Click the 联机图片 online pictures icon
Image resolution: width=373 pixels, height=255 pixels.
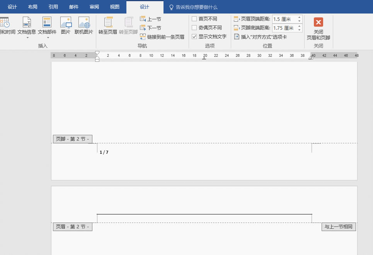[x=84, y=22]
